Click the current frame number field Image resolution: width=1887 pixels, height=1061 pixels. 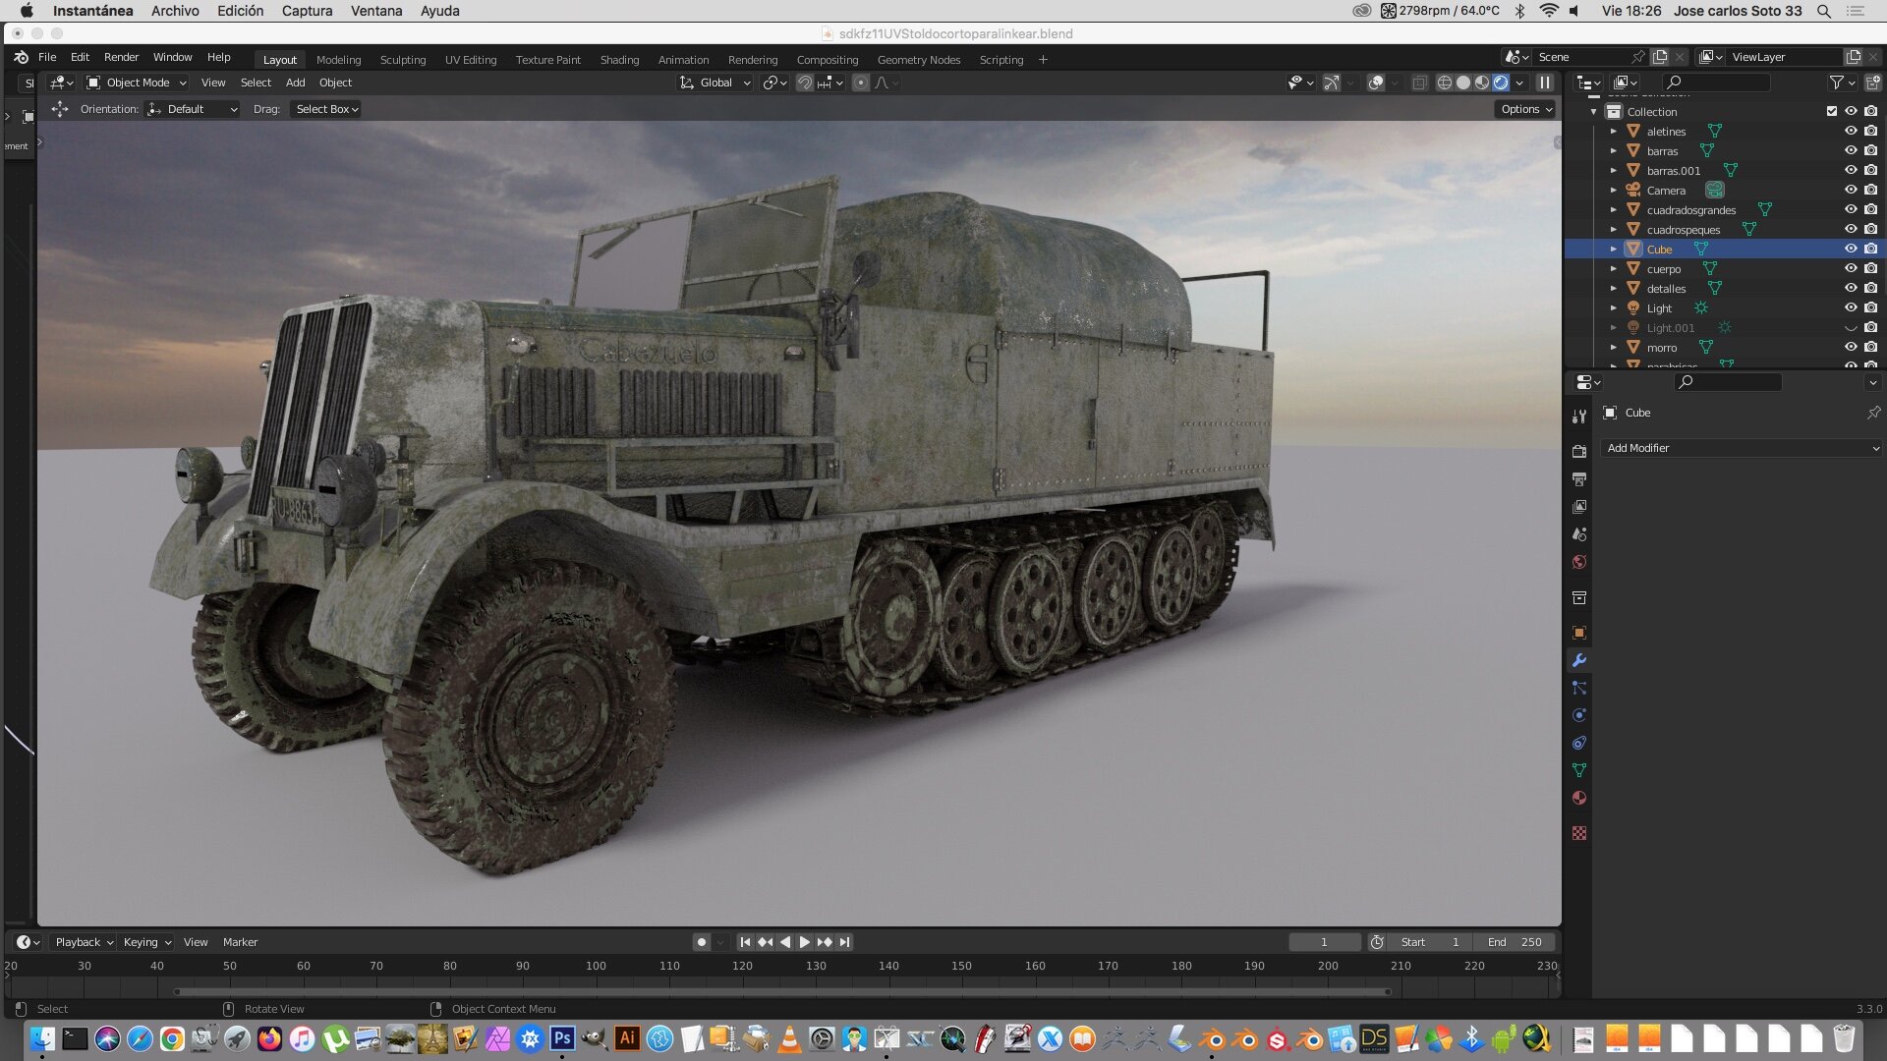pos(1324,942)
